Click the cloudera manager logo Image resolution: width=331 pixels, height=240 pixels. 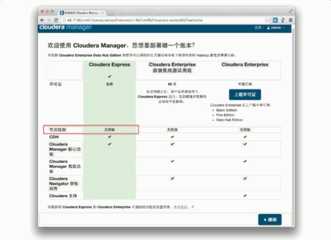pos(66,27)
